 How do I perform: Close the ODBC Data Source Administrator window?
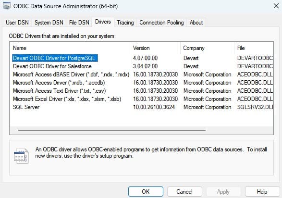tap(276, 6)
